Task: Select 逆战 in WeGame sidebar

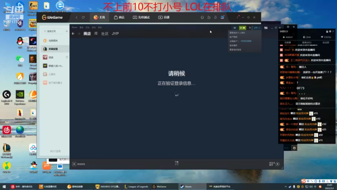Action: pyautogui.click(x=54, y=57)
